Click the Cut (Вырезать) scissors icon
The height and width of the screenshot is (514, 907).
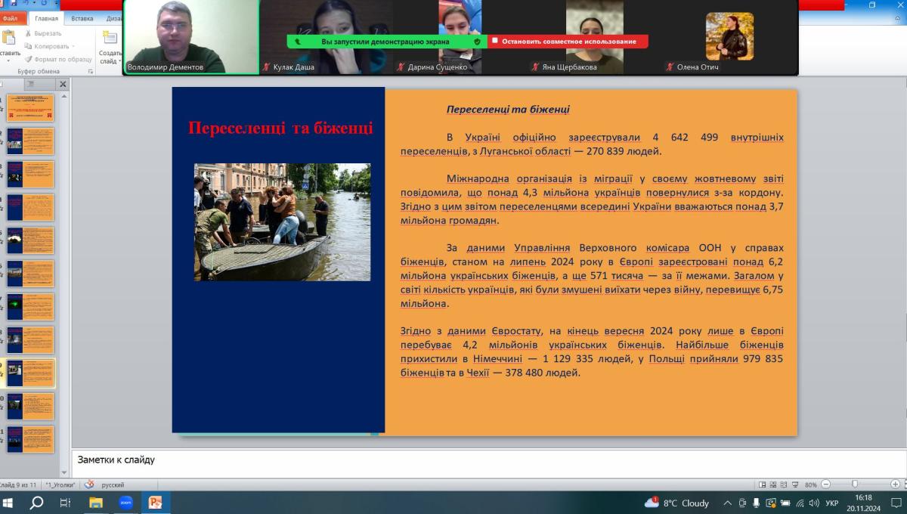29,33
